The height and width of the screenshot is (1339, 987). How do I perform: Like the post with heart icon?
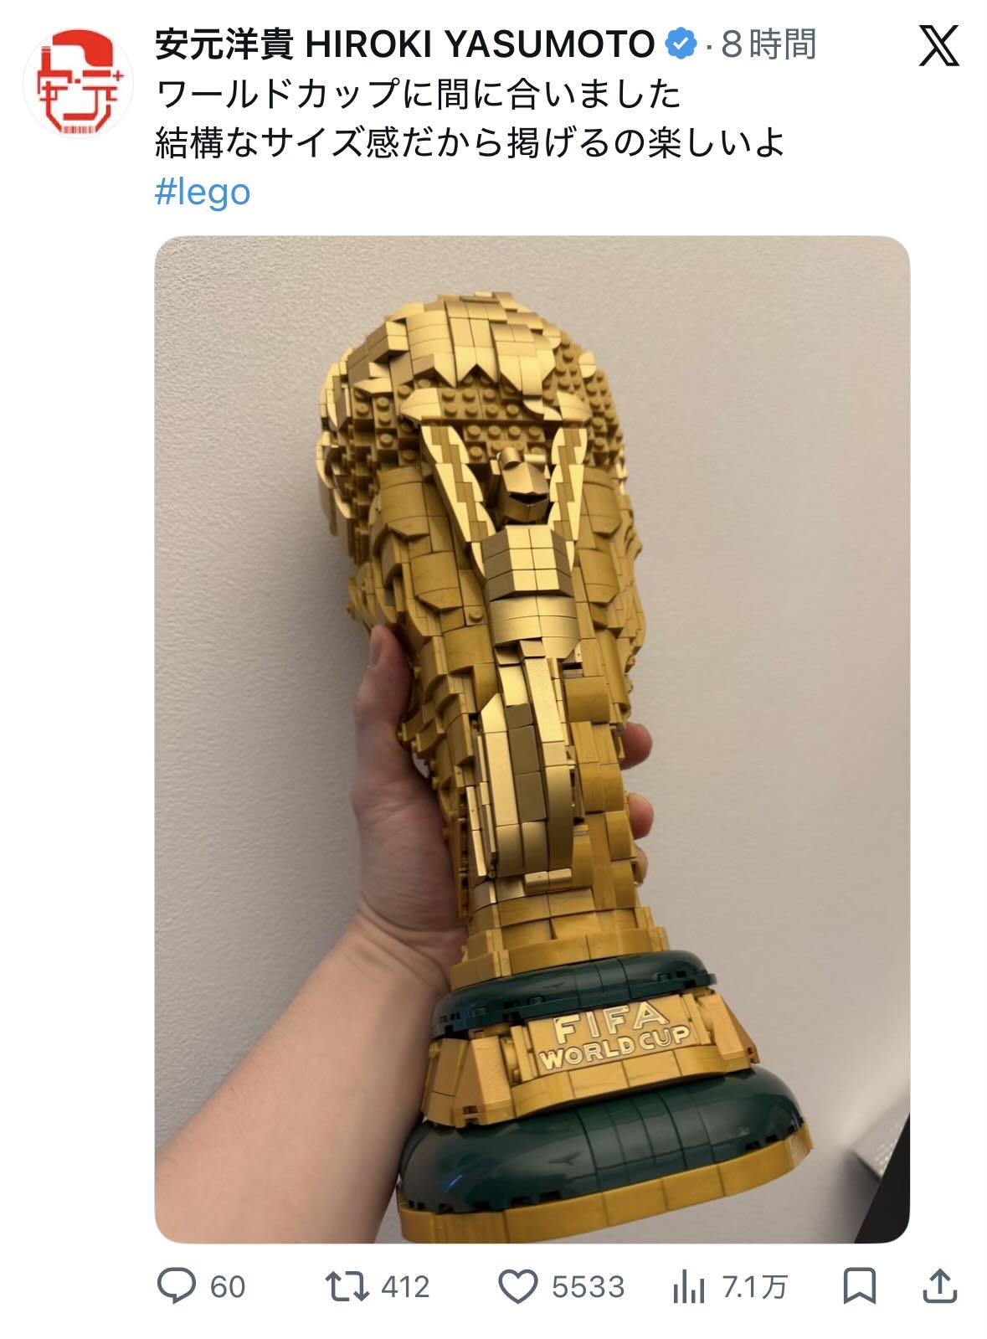[x=518, y=1287]
